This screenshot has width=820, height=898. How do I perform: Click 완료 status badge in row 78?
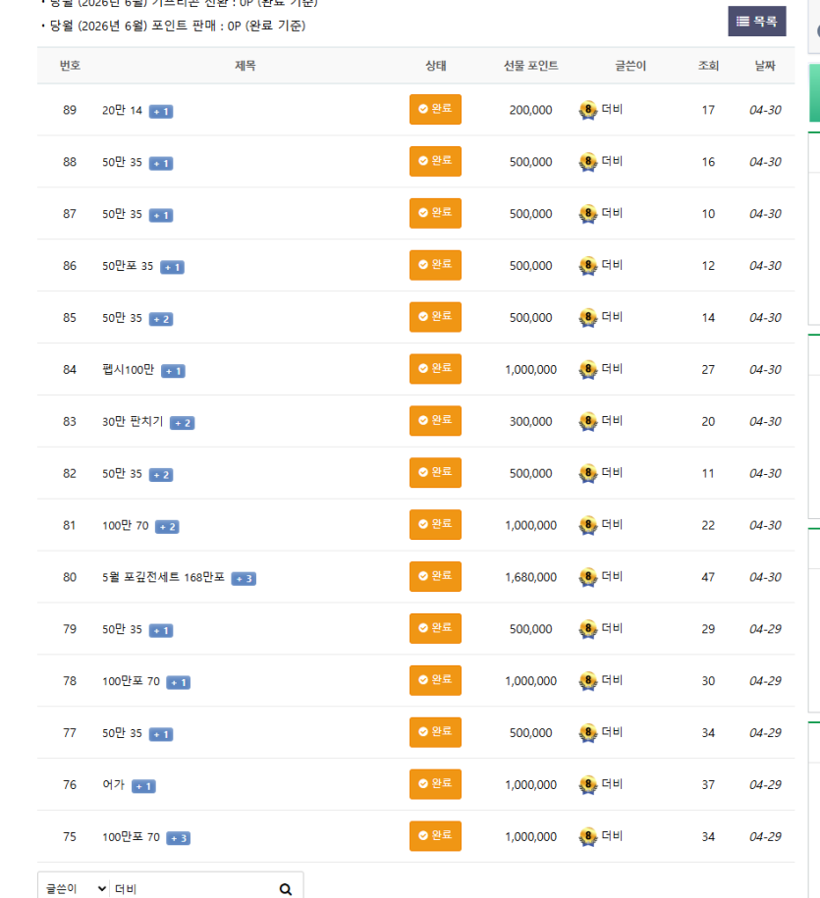[x=435, y=680]
